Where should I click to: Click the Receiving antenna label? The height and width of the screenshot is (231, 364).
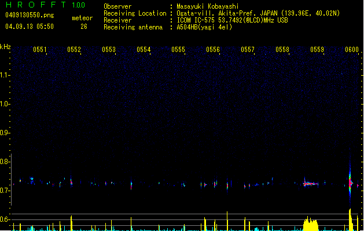point(133,27)
